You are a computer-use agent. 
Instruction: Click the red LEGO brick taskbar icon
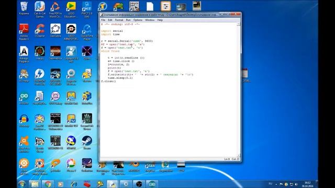[87, 184]
